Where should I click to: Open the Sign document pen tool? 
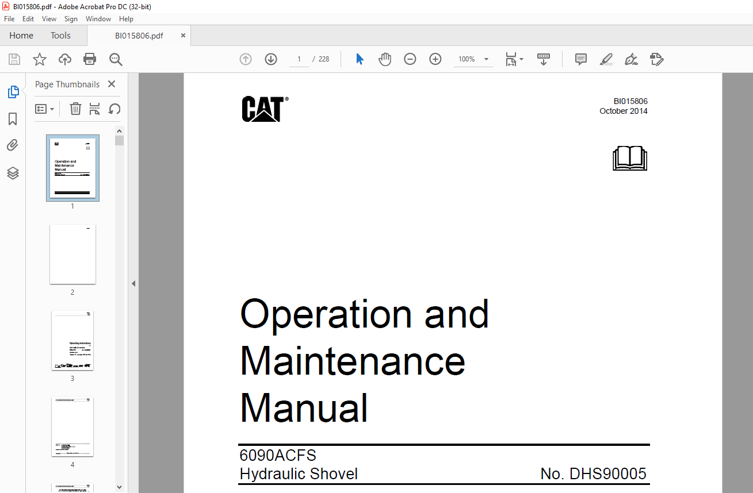[632, 59]
